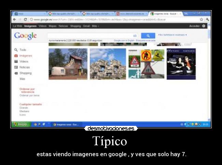Click the Windows Inicio start button

click(21, 124)
